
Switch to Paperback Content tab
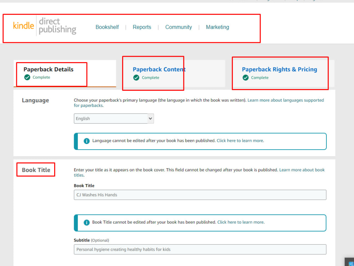(174, 73)
